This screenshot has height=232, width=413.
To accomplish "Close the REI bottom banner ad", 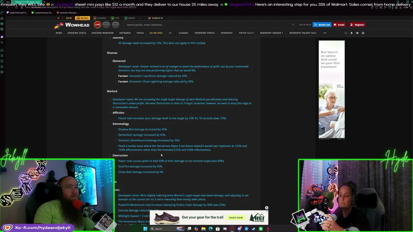I will pyautogui.click(x=267, y=208).
